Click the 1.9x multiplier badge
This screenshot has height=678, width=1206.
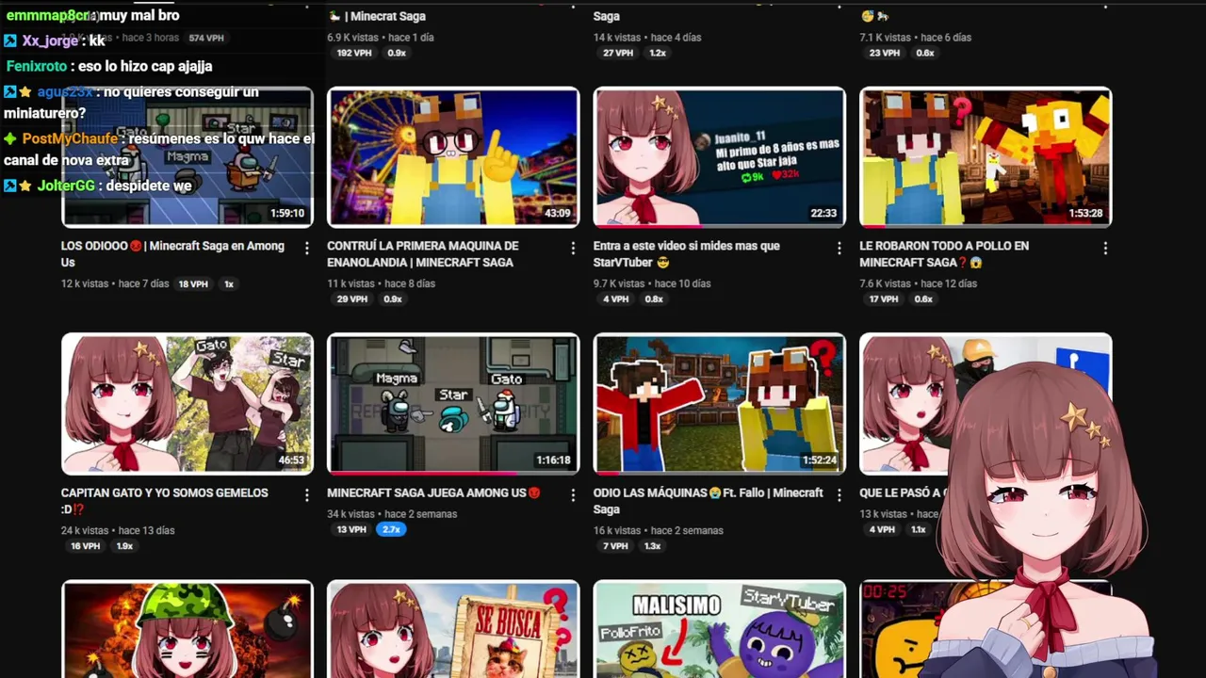[x=124, y=546]
